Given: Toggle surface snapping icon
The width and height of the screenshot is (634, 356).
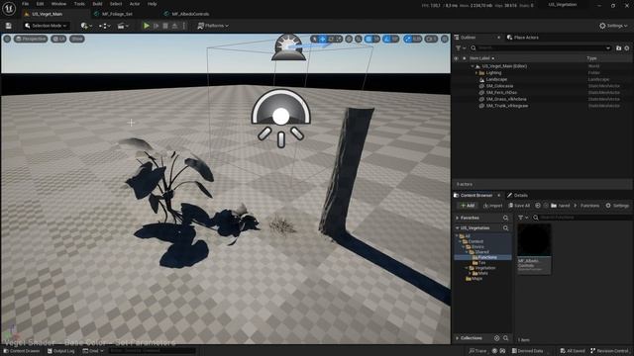Looking at the screenshot, I should (359, 39).
